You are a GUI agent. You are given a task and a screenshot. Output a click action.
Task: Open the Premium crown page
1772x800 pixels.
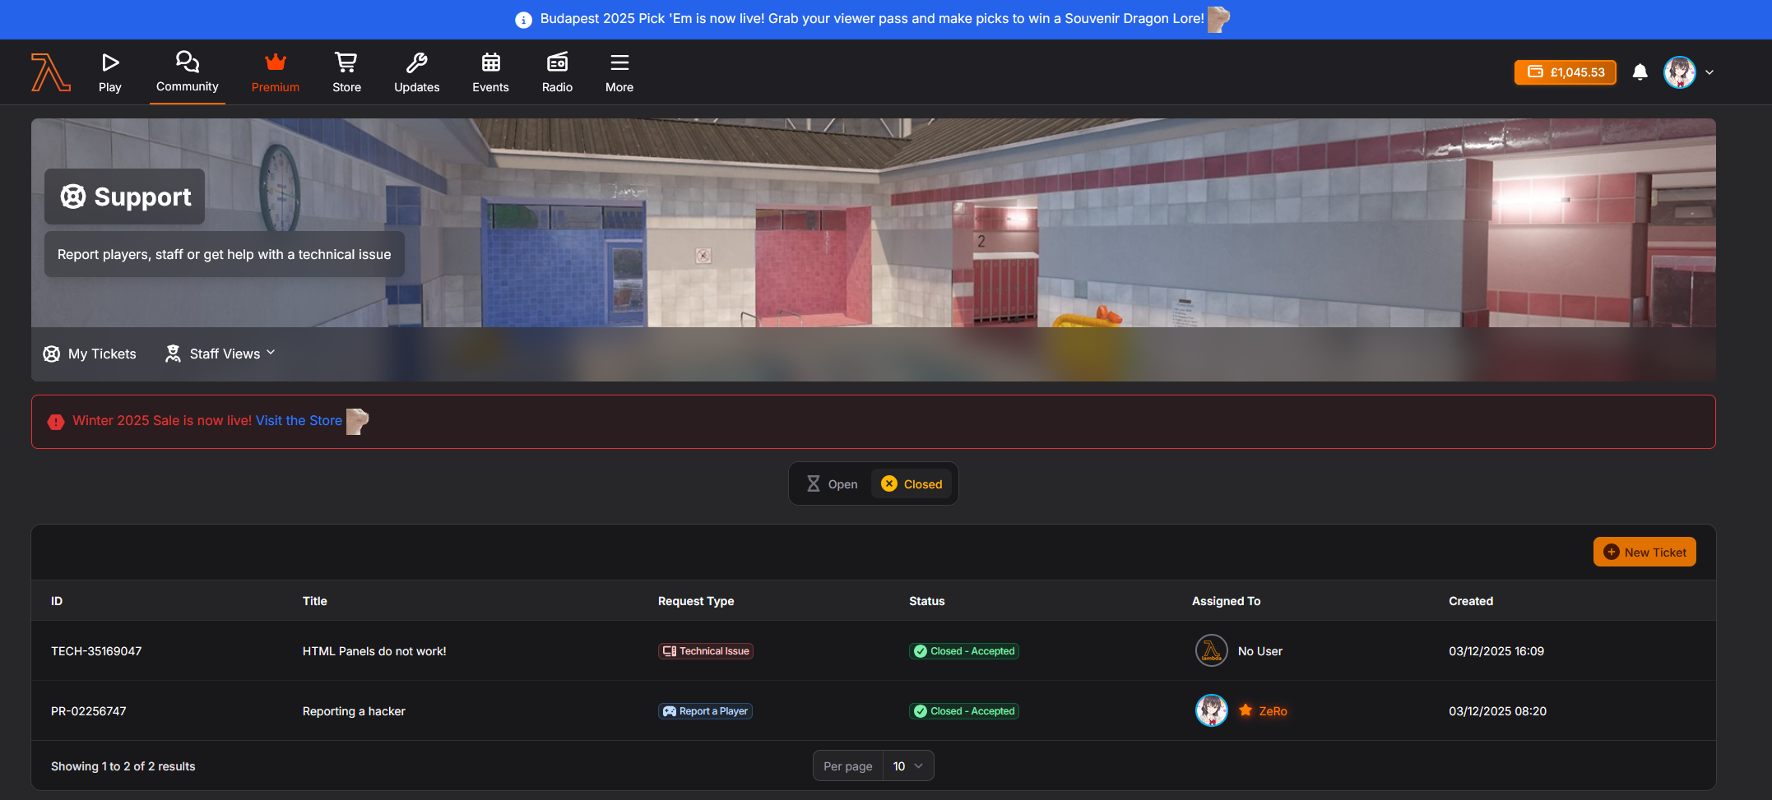275,72
